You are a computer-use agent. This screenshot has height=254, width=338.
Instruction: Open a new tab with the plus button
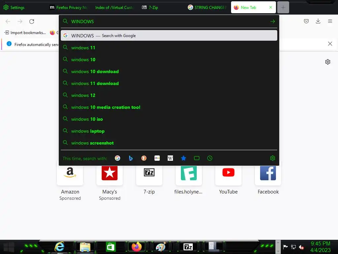(283, 7)
